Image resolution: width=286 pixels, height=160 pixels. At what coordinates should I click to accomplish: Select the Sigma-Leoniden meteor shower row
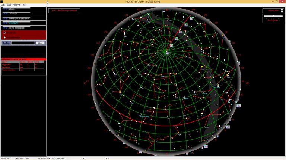23,70
